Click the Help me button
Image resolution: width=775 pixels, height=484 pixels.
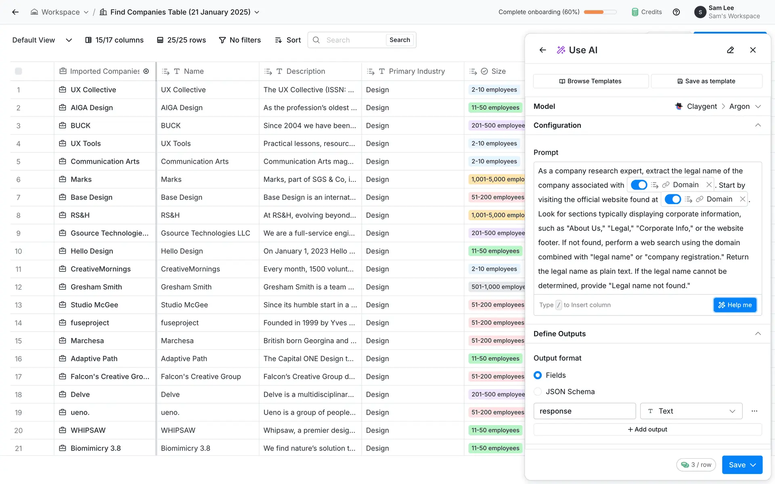[735, 305]
